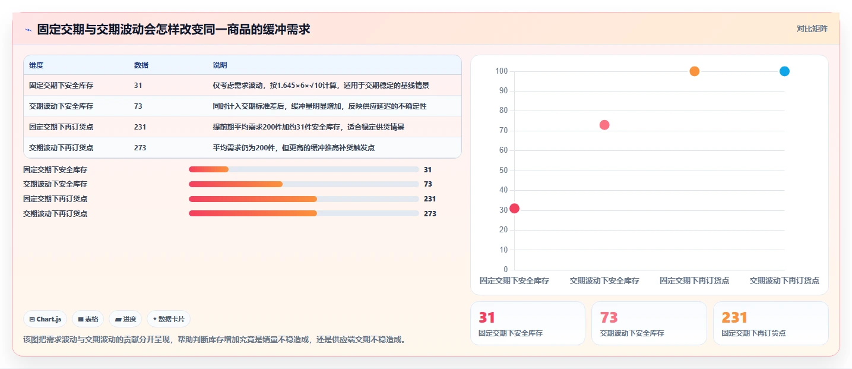
Task: Click progress bar for 交期波动下再订货点
Action: [304, 213]
